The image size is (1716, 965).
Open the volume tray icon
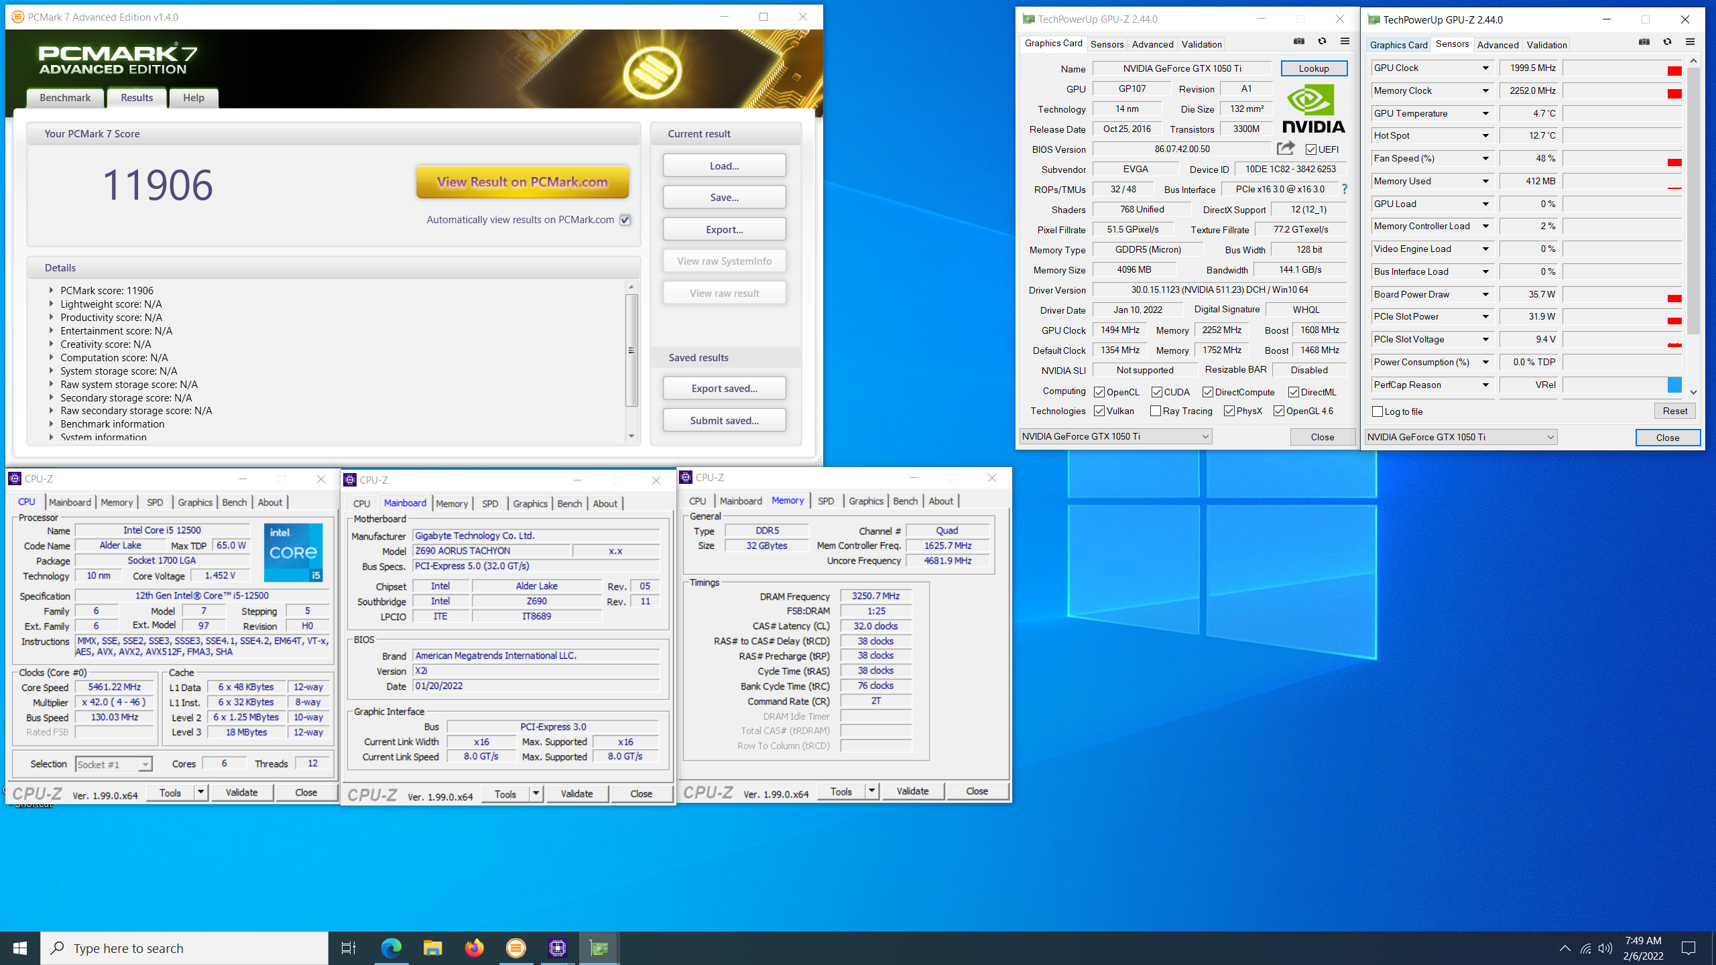click(x=1605, y=948)
